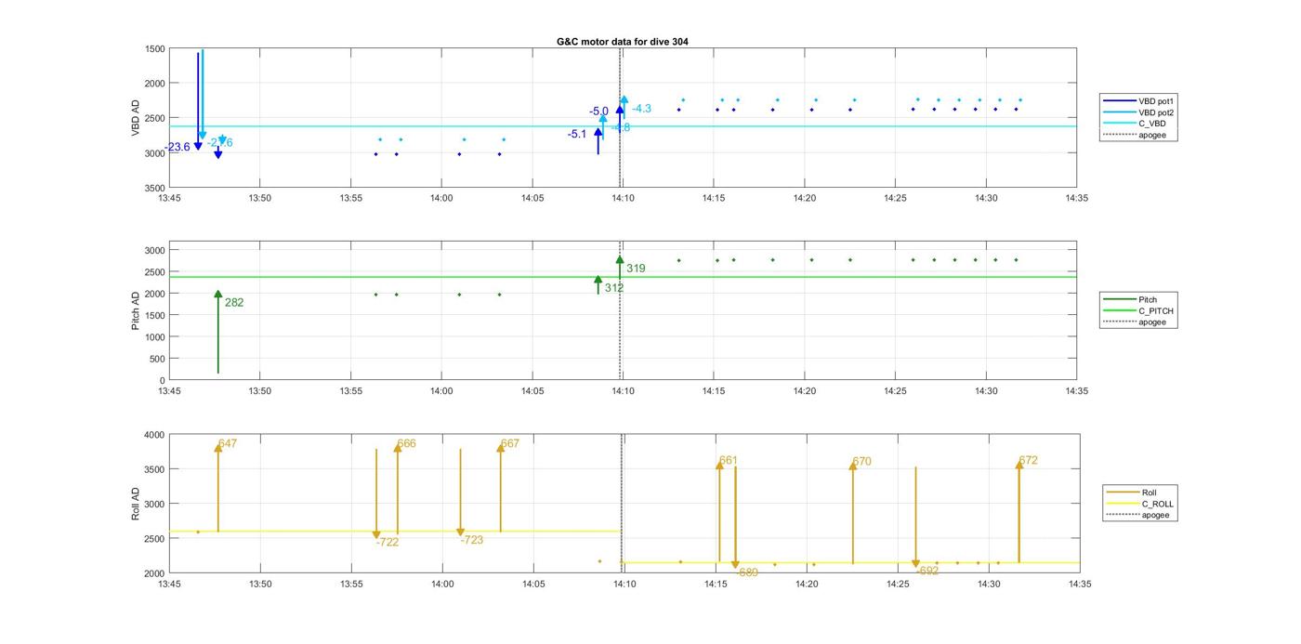Click the '661' roll data label

coord(729,461)
